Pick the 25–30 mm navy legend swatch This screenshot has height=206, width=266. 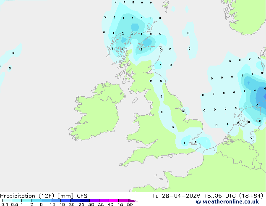(85, 201)
